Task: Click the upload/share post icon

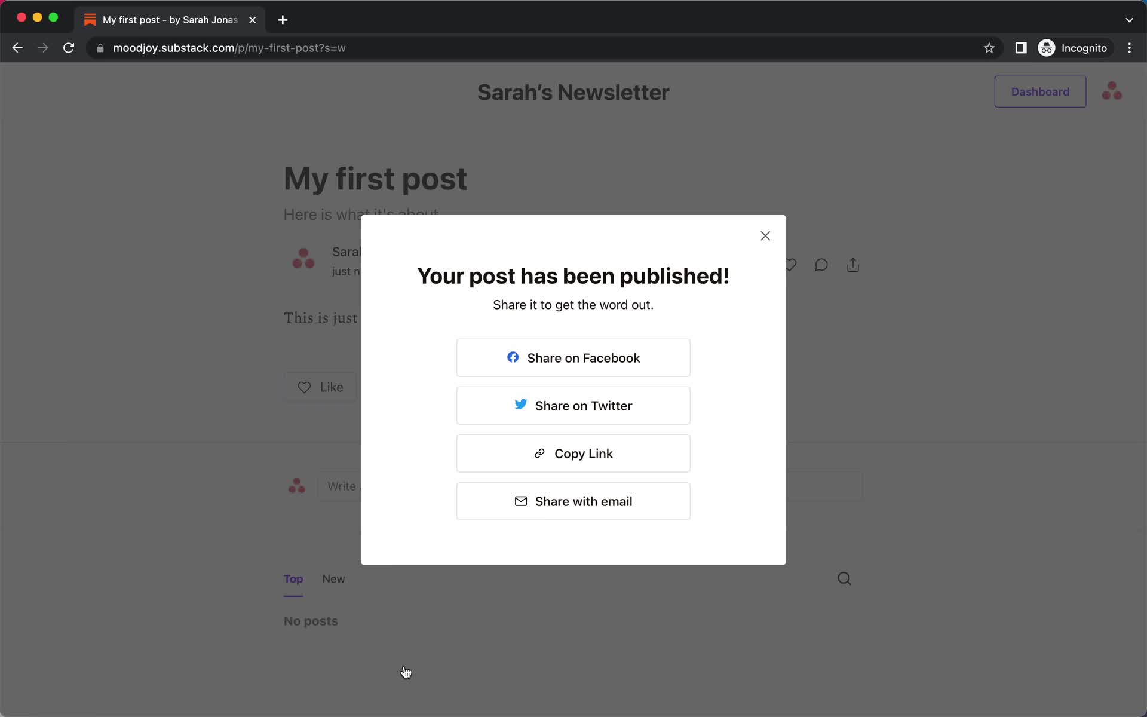Action: [853, 263]
